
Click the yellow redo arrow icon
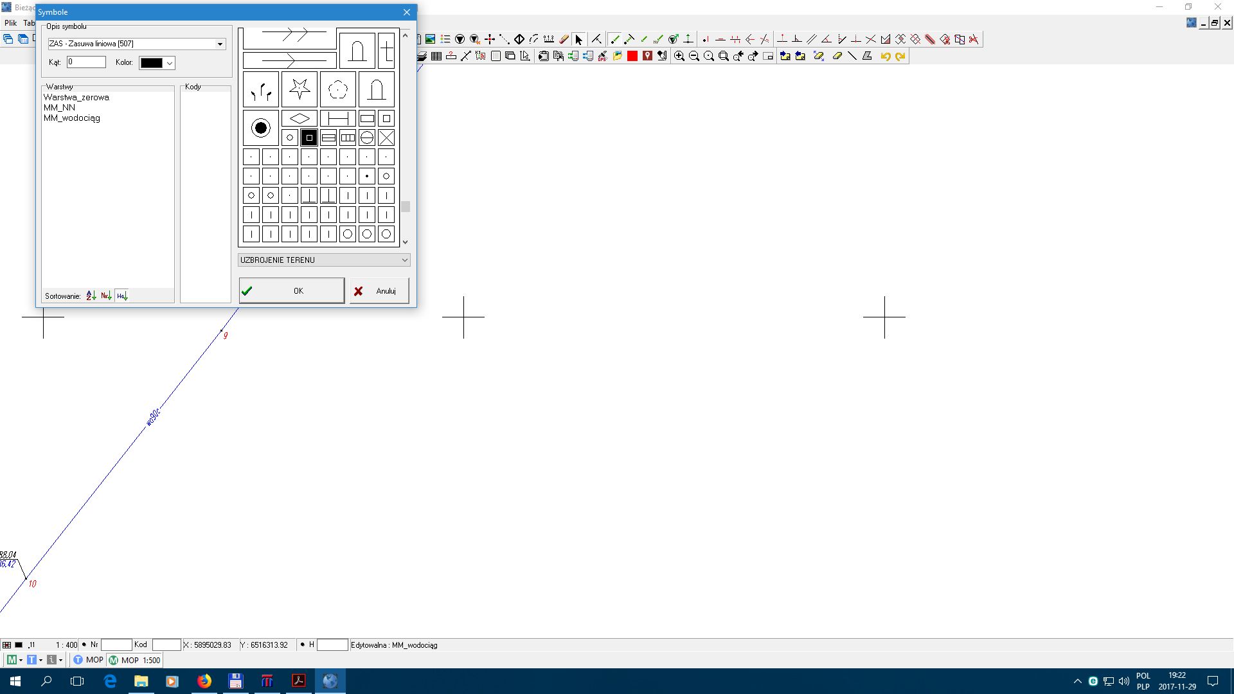(x=900, y=57)
